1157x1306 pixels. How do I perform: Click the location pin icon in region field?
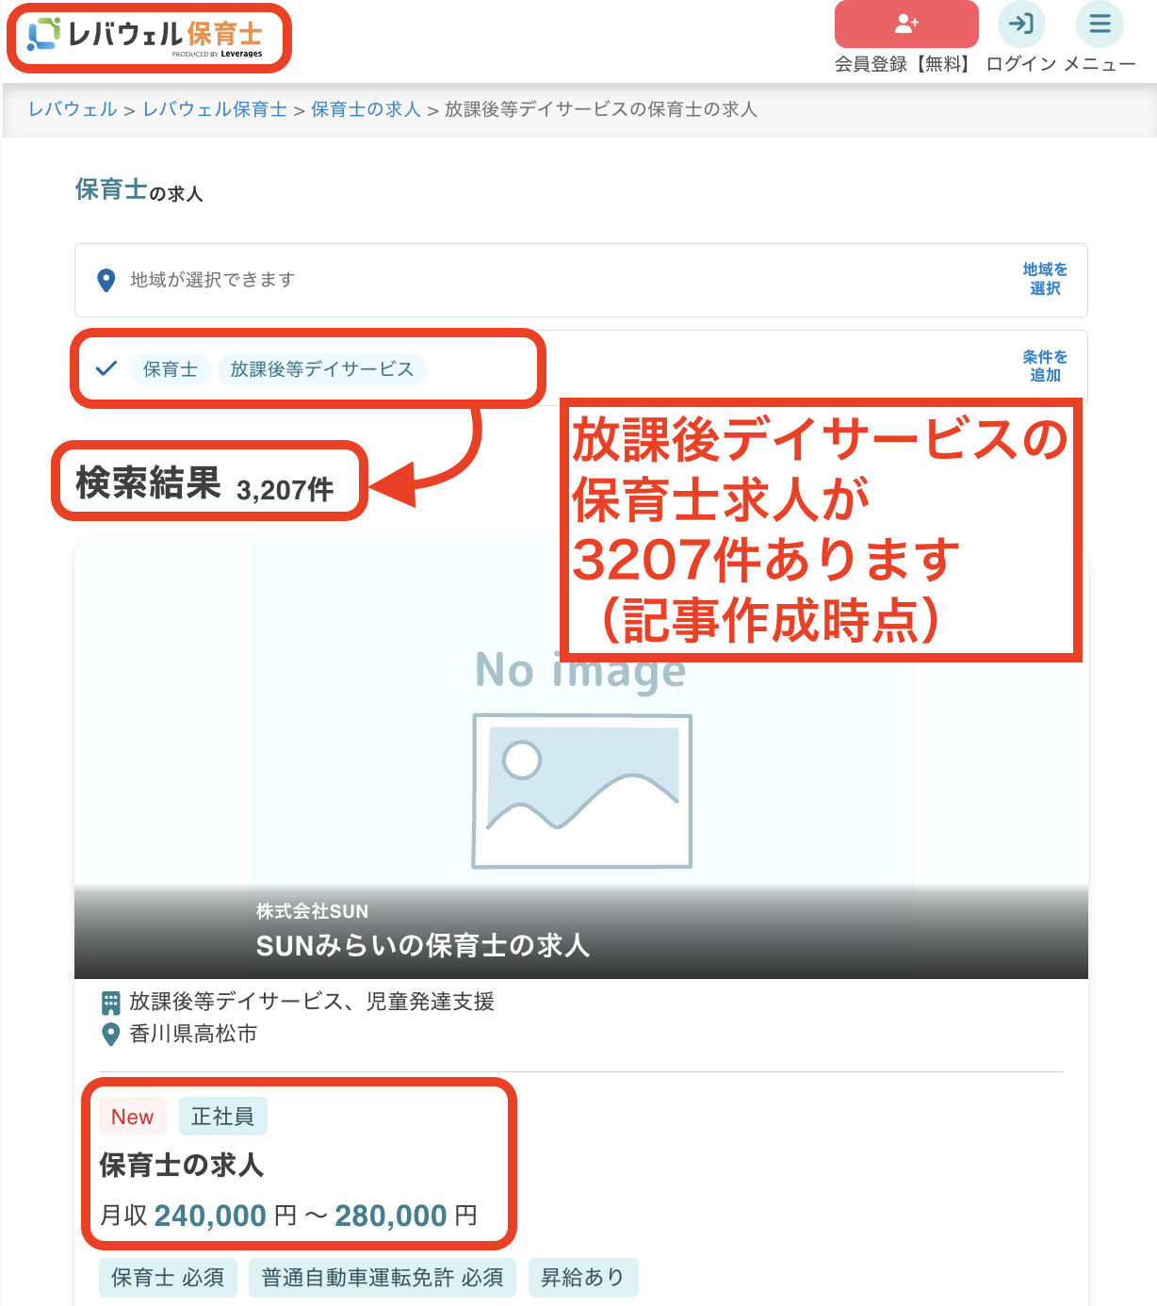pos(106,280)
